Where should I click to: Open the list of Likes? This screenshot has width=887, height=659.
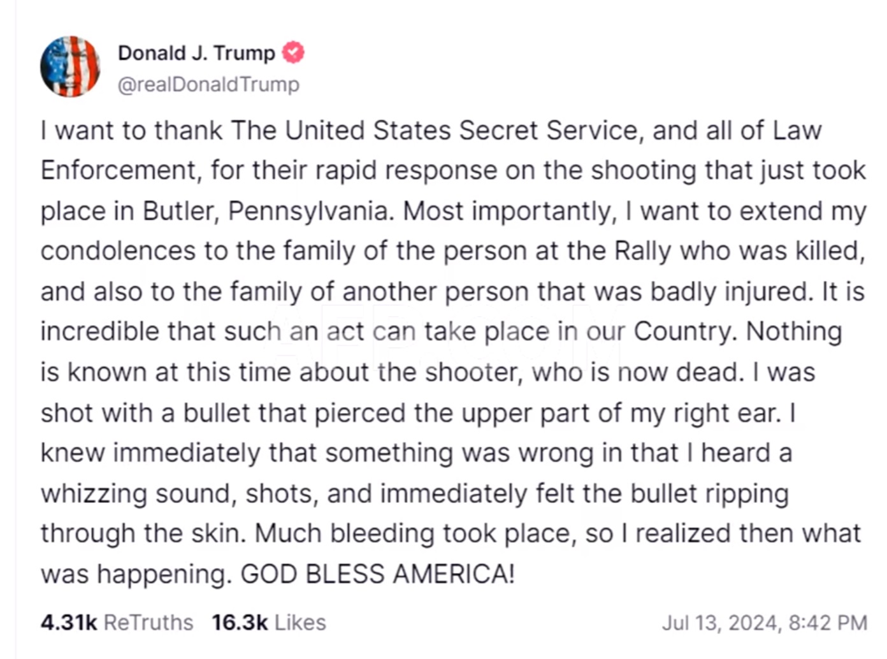(300, 623)
